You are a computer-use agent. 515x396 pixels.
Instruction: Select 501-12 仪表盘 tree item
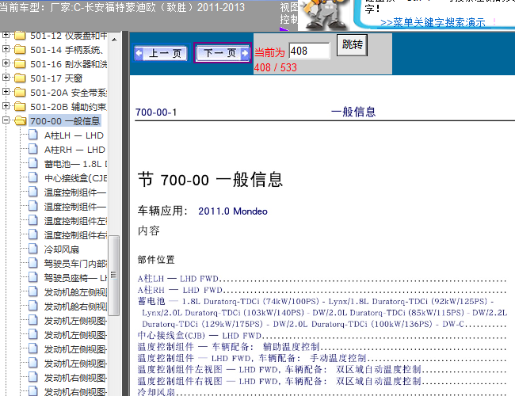pos(69,36)
